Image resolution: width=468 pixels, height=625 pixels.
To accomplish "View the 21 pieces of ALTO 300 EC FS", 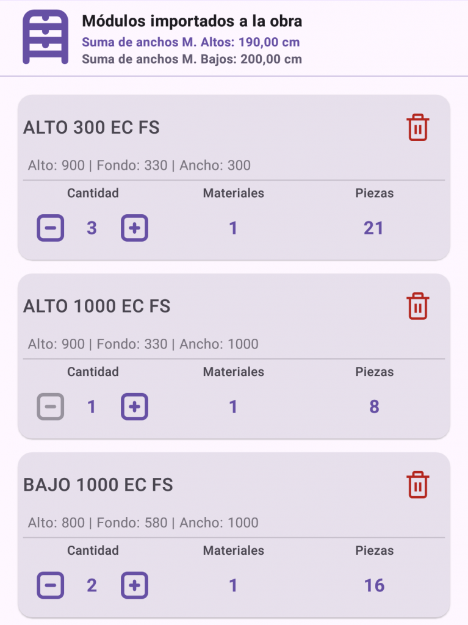I will point(373,228).
